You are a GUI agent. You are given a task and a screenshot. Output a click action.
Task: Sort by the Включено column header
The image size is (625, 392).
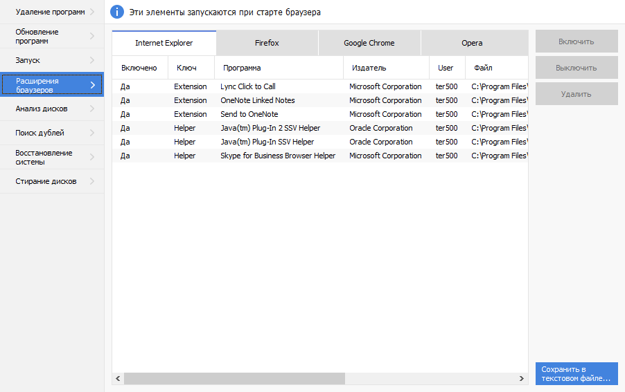[140, 68]
